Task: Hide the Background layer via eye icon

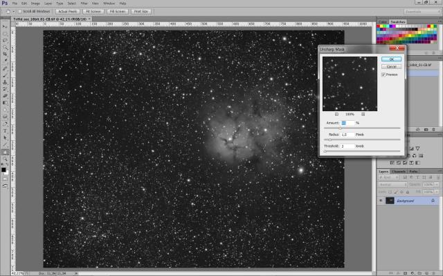Action: pos(381,201)
